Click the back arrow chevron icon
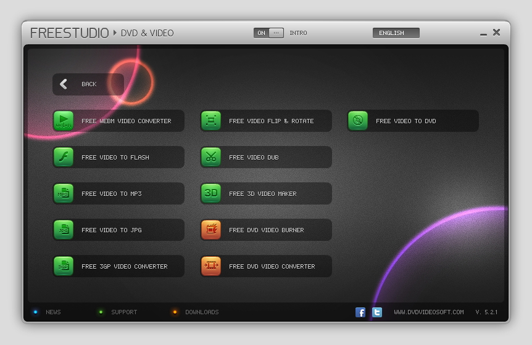Viewport: 532px width, 345px height. (64, 84)
